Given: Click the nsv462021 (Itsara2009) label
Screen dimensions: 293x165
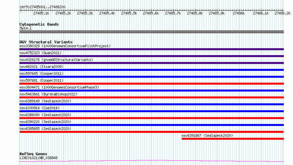Looking at the screenshot, I should point(41,67).
